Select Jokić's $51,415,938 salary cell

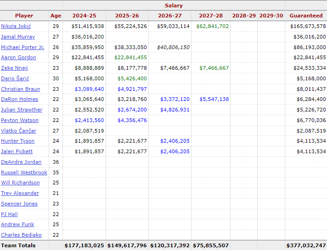click(88, 26)
